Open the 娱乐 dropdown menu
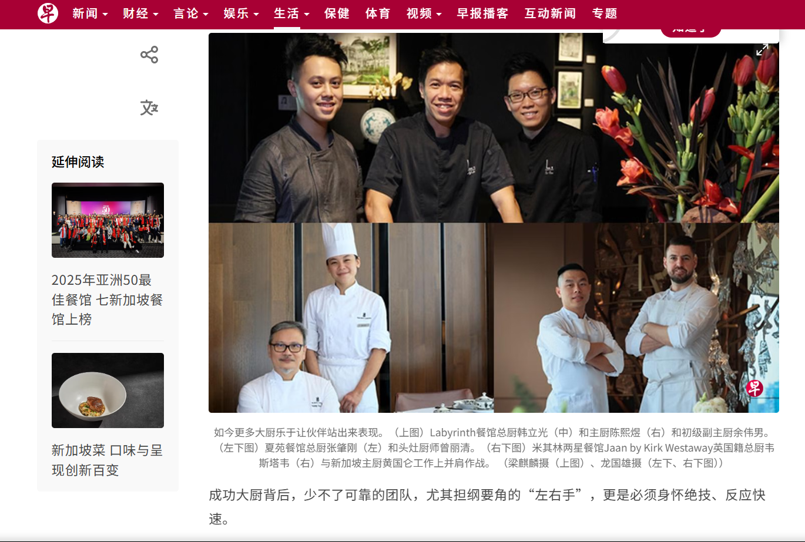This screenshot has width=805, height=542. tap(241, 14)
